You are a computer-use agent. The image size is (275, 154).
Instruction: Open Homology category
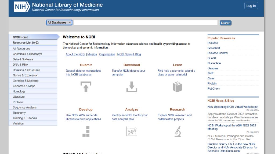coord(33,91)
